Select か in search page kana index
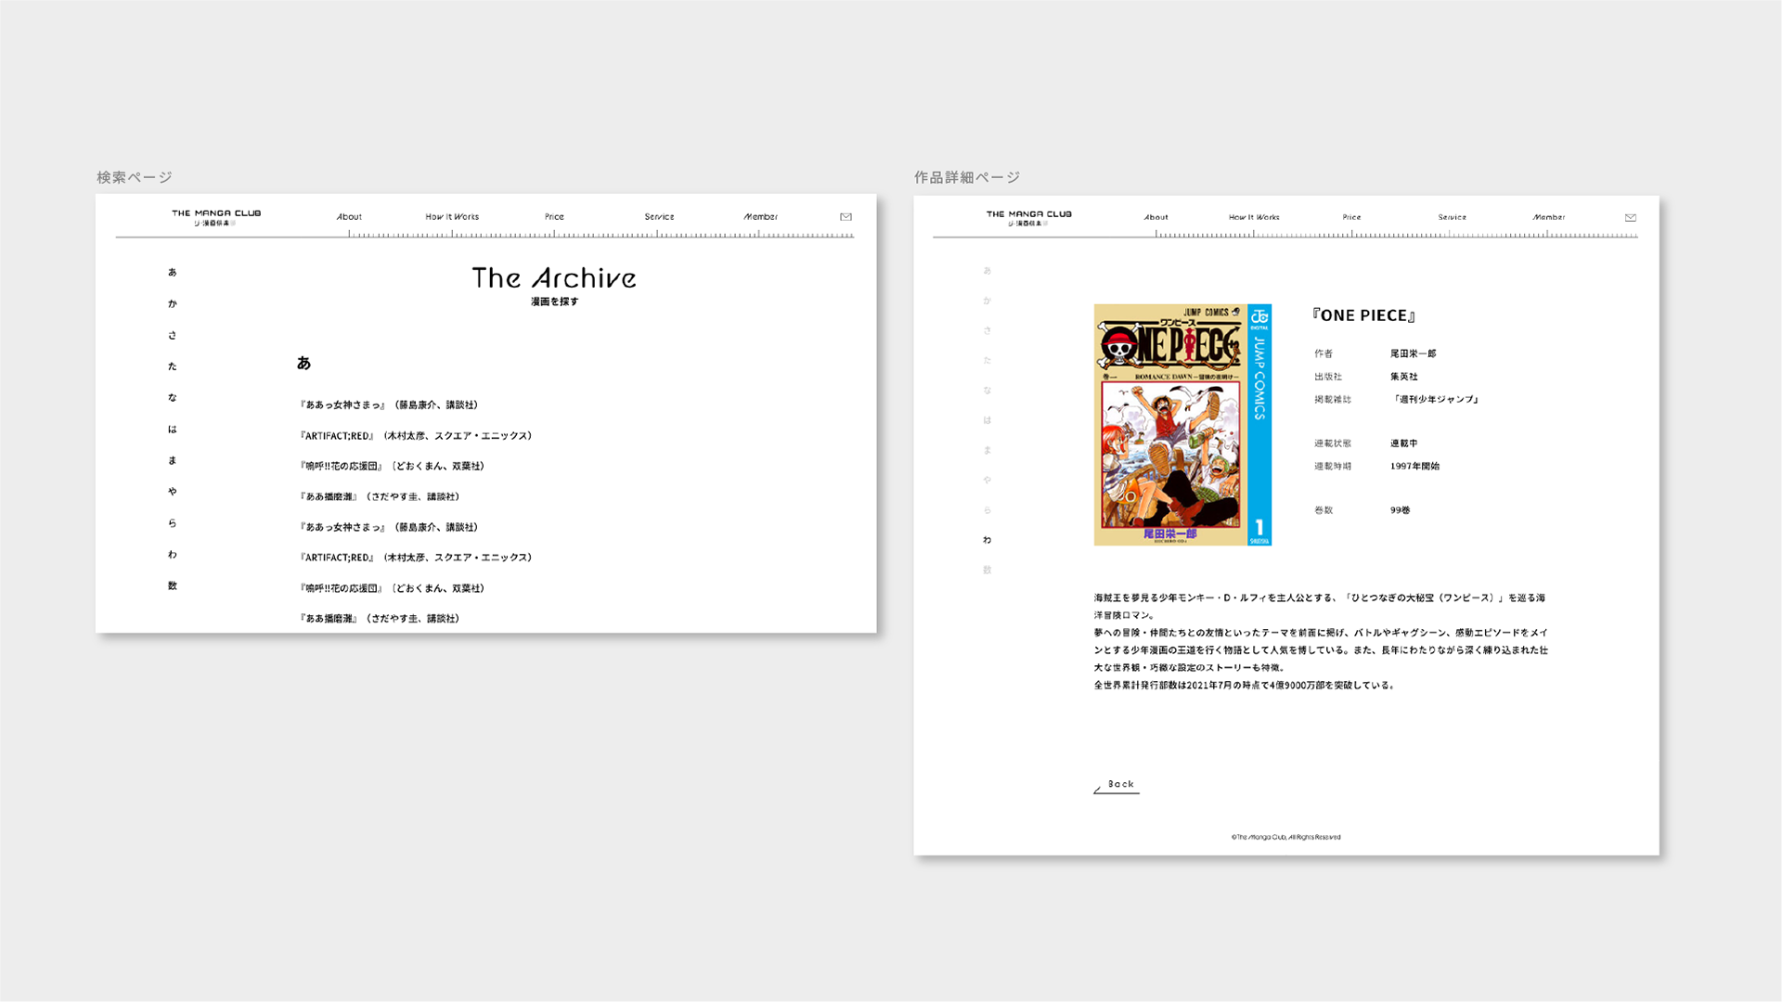The image size is (1782, 1002). 173,303
